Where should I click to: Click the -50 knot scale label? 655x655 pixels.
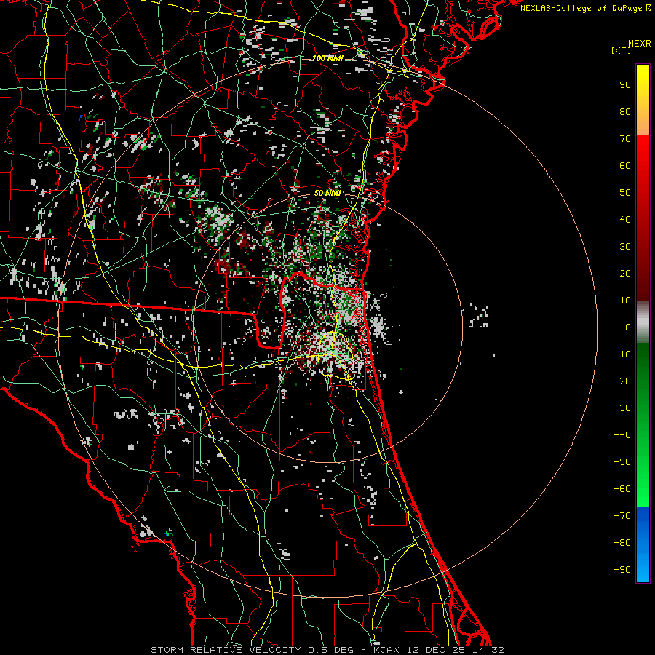(x=622, y=462)
